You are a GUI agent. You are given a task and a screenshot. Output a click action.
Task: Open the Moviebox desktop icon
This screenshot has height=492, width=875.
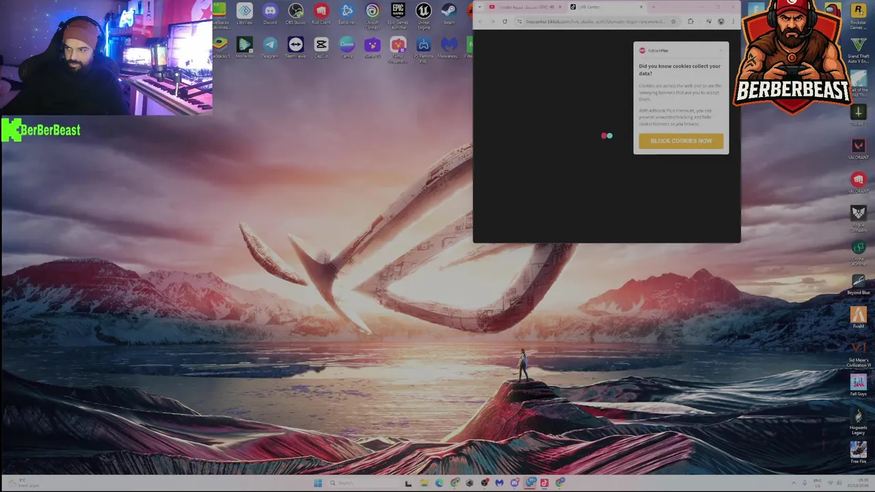point(245,47)
